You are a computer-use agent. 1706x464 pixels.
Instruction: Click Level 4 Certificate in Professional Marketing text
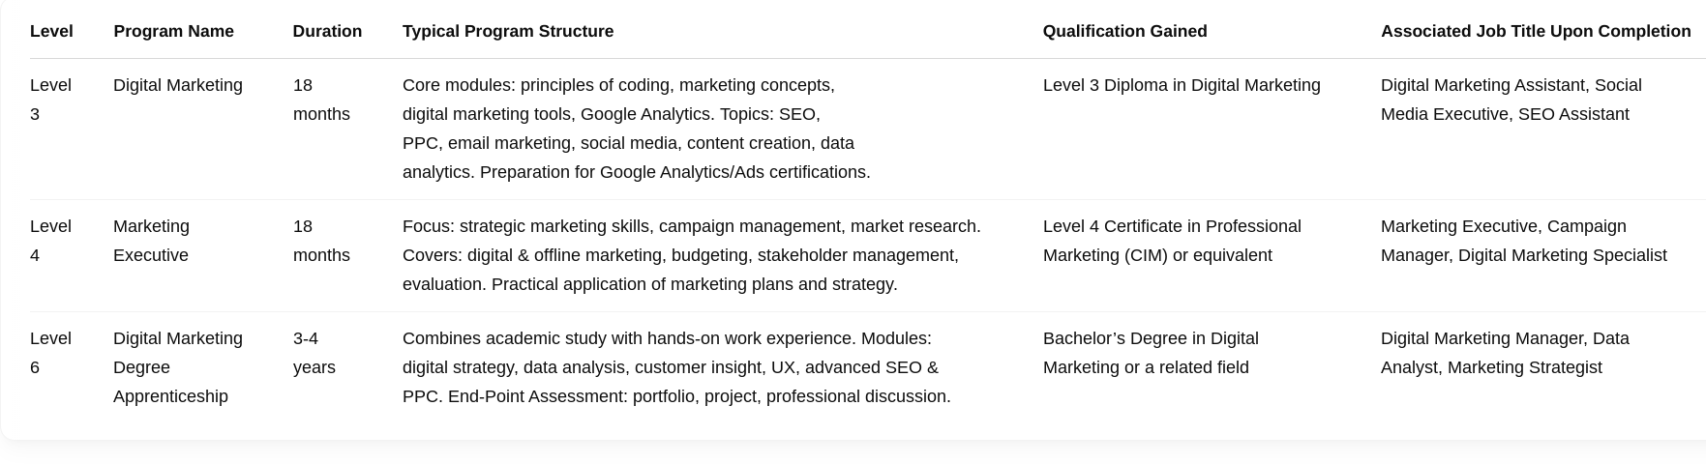[1172, 241]
